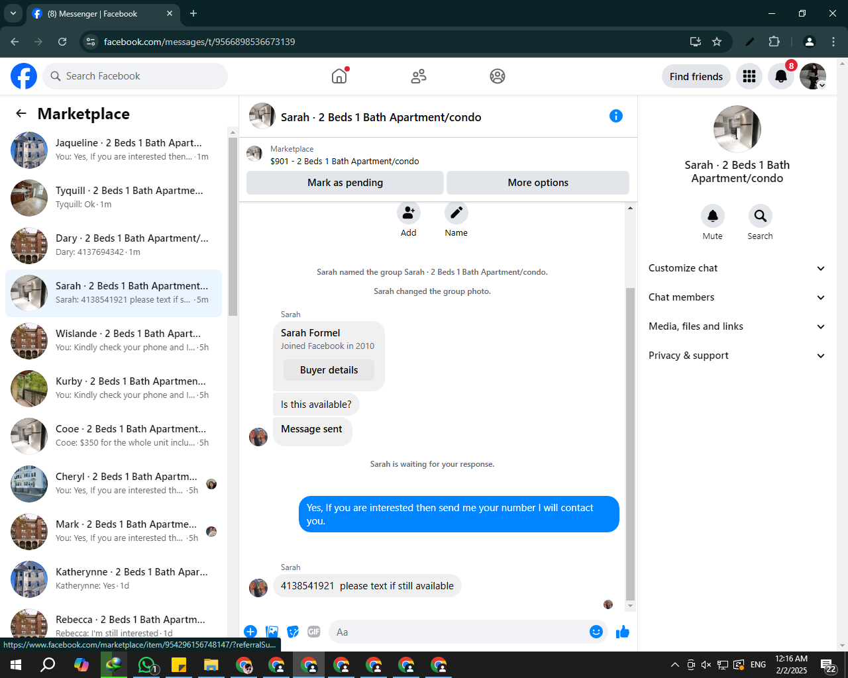Click the chat messages scrollbar thumb
The width and height of the screenshot is (848, 678).
(630, 444)
